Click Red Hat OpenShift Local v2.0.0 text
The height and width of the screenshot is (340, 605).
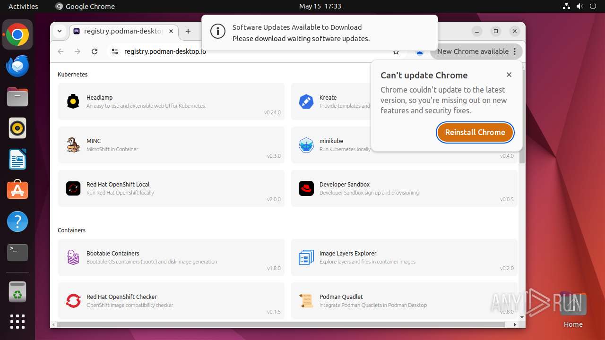(274, 200)
